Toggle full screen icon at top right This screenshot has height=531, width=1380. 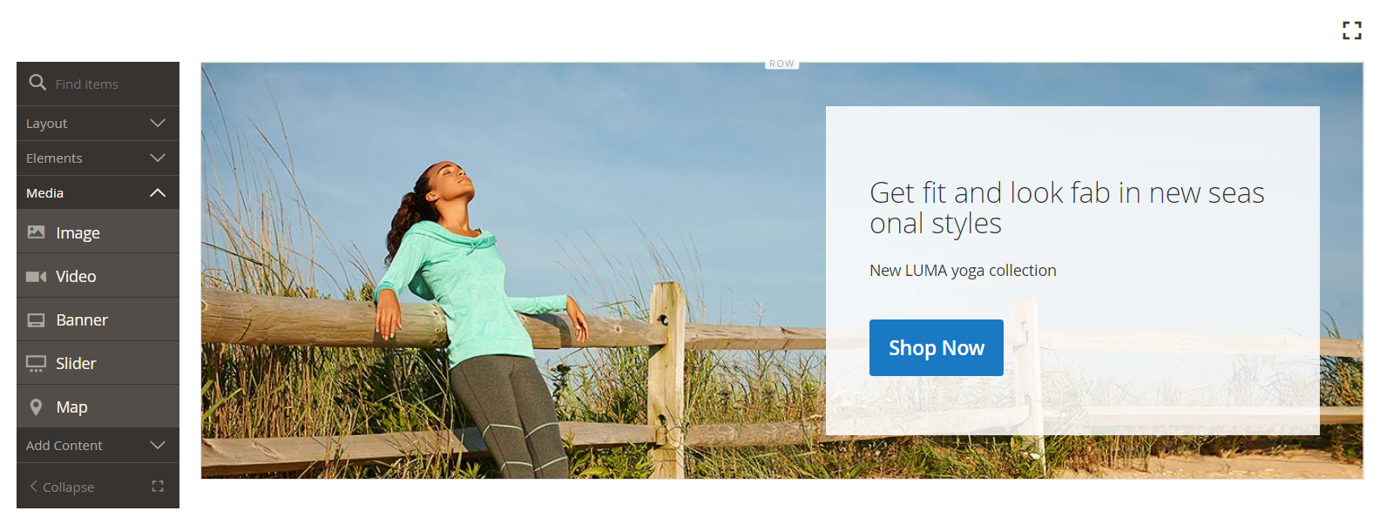(1351, 30)
